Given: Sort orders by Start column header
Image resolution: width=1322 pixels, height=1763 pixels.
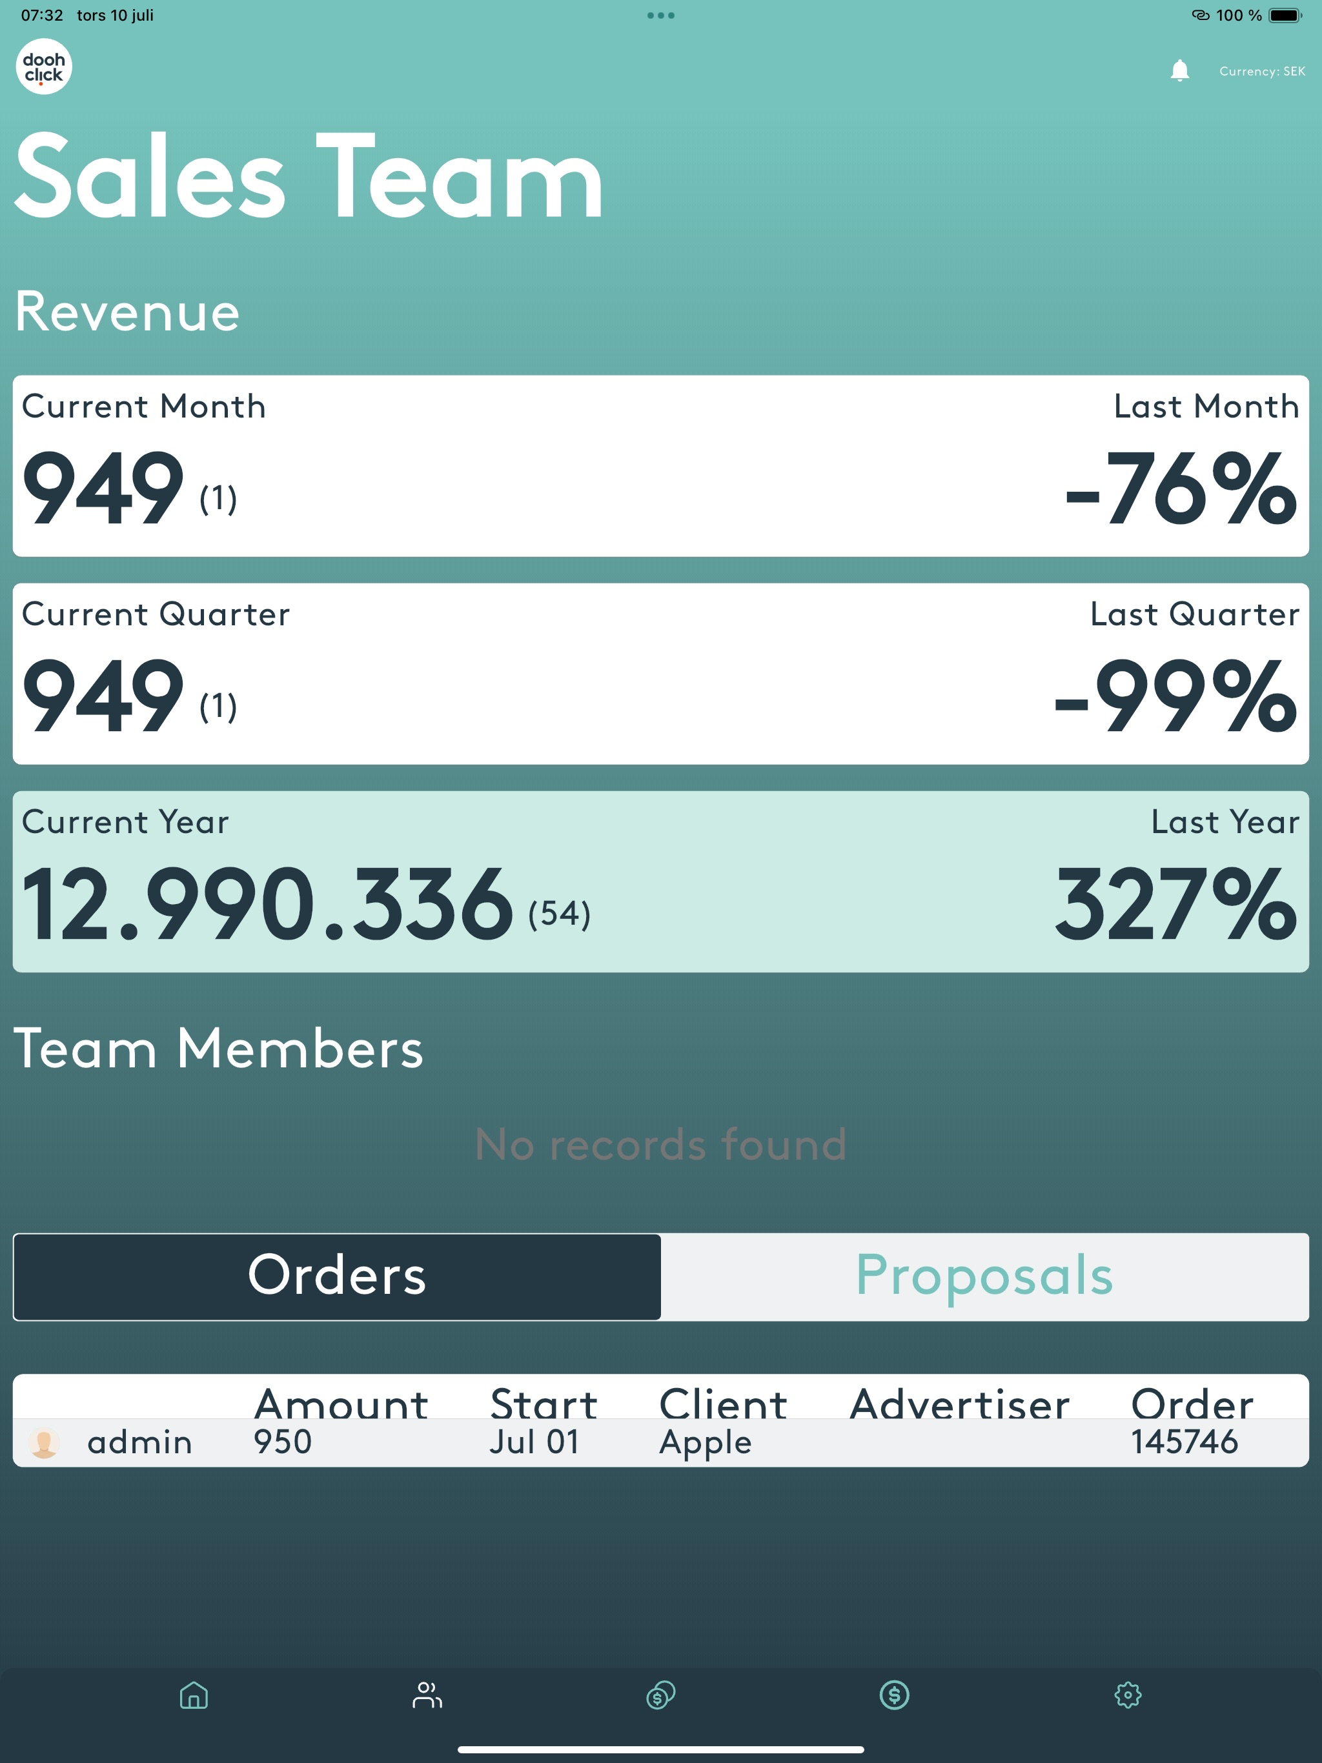Looking at the screenshot, I should point(544,1404).
